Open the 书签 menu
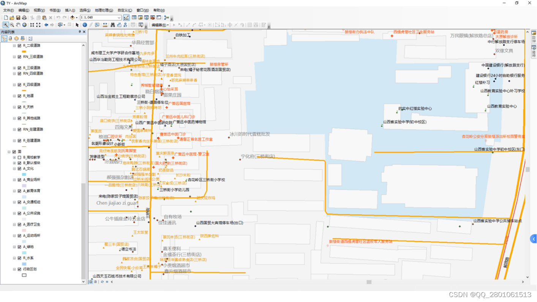Viewport: 537px width, 302px height. tap(55, 10)
